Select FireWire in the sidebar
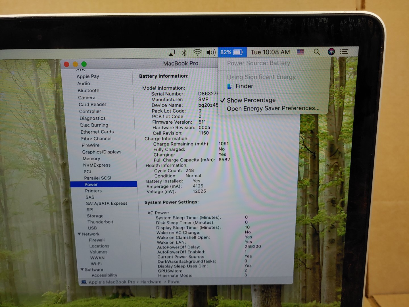This screenshot has width=409, height=307. click(91, 145)
